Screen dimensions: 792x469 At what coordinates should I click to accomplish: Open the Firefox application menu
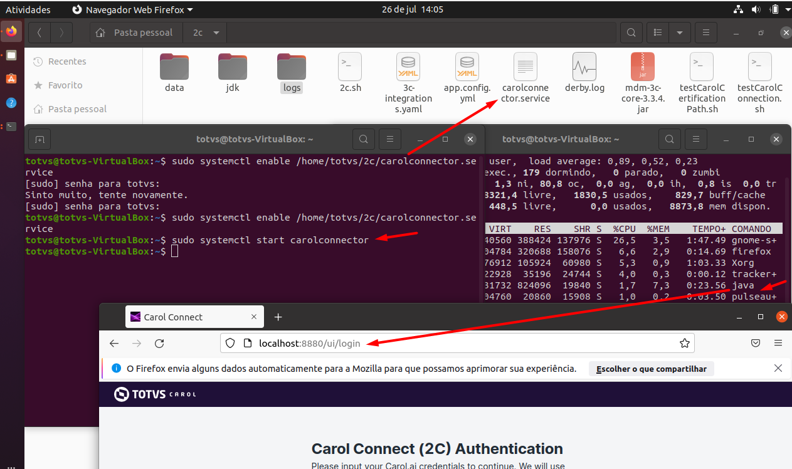[x=778, y=344]
